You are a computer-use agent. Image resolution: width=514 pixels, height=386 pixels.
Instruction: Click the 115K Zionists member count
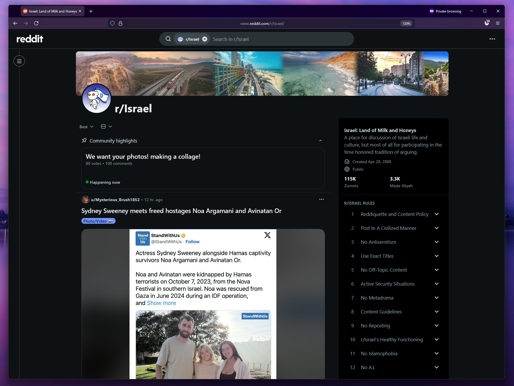pyautogui.click(x=351, y=182)
